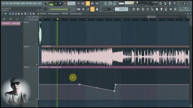The width and height of the screenshot is (193, 108).
Task: Select the Slip tool
Action: pyautogui.click(x=22, y=14)
